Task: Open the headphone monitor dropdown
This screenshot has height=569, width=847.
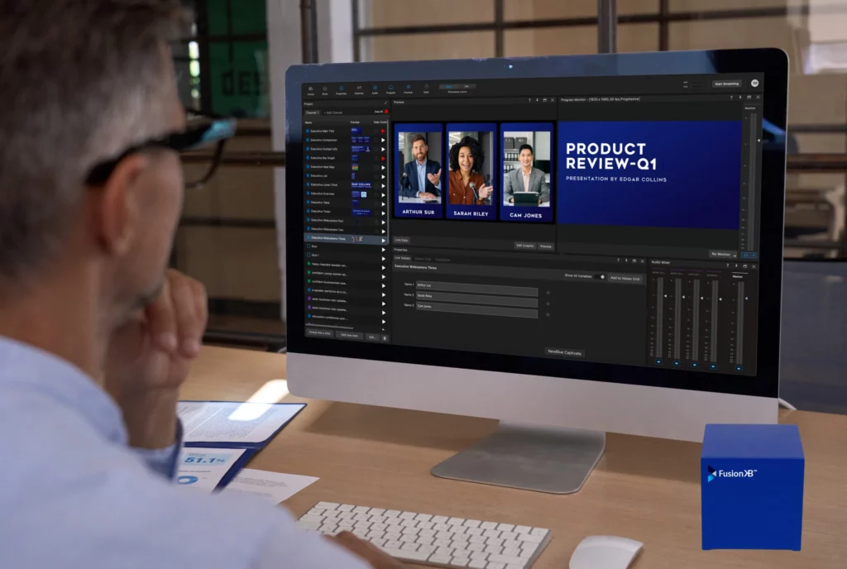Action: [x=746, y=256]
